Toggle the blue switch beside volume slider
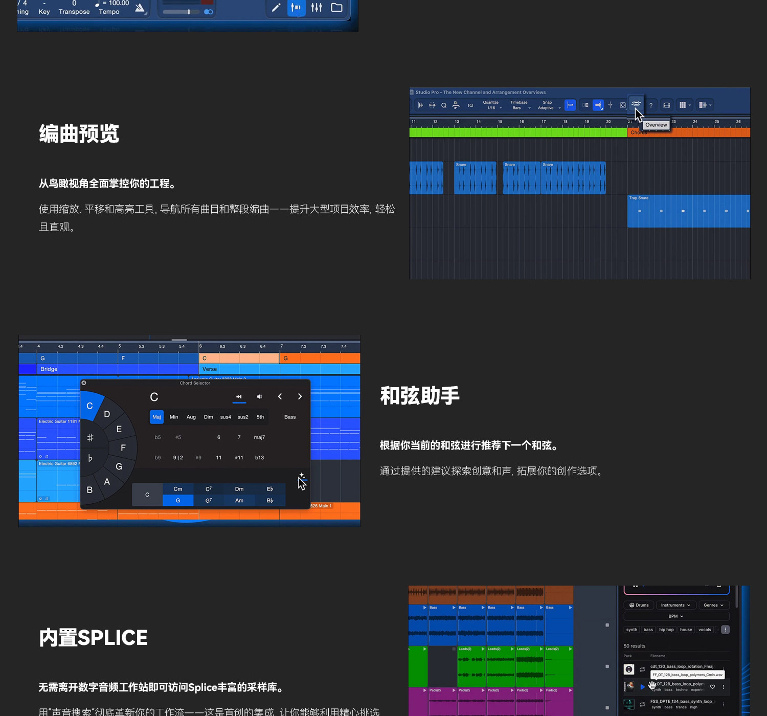 pyautogui.click(x=208, y=12)
